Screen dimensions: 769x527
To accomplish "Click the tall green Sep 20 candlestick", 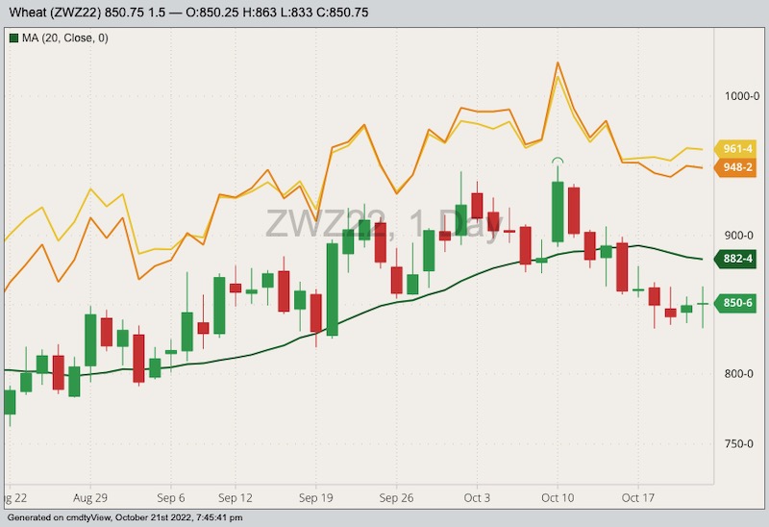I will 332,289.
